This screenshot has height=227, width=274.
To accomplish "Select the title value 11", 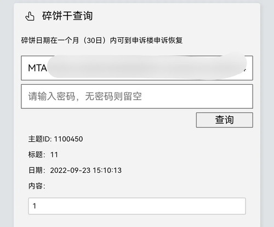I will (x=54, y=155).
